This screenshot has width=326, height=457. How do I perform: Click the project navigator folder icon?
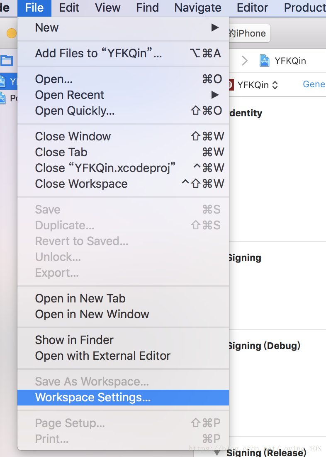[6, 61]
